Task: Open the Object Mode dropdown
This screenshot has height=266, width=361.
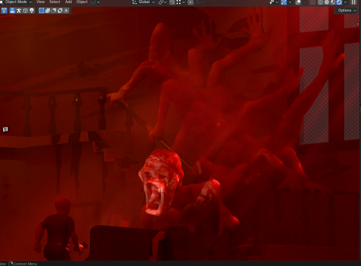Action: [16, 2]
